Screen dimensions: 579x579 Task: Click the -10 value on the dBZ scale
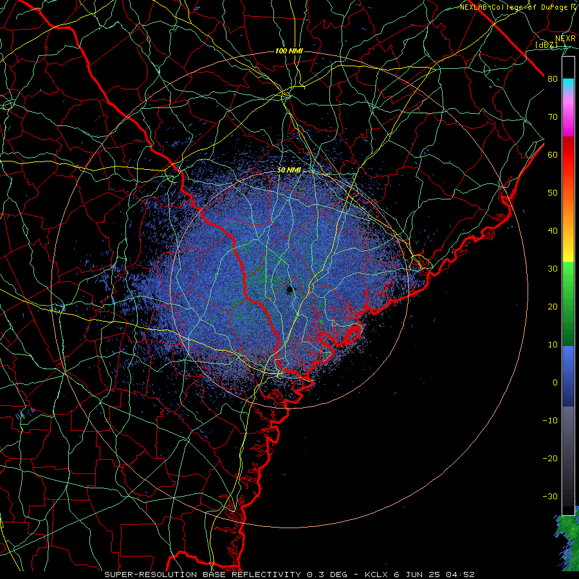[x=550, y=420]
